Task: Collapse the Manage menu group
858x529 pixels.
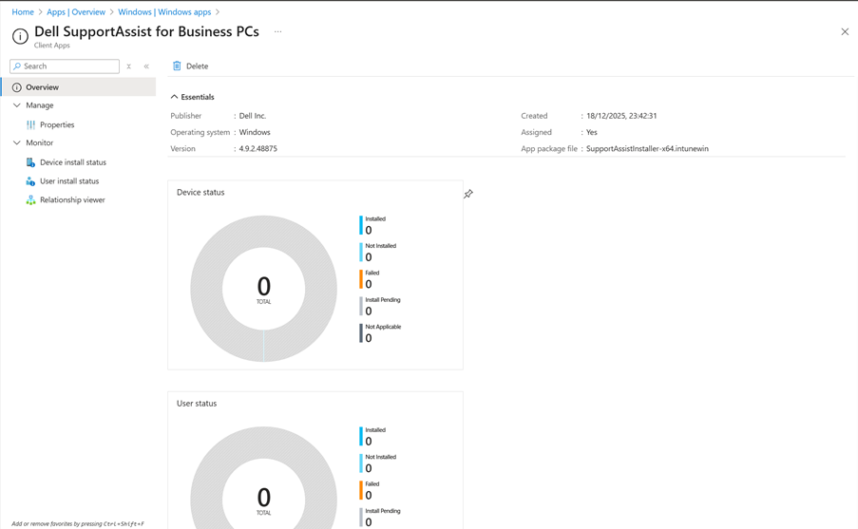Action: pos(17,105)
